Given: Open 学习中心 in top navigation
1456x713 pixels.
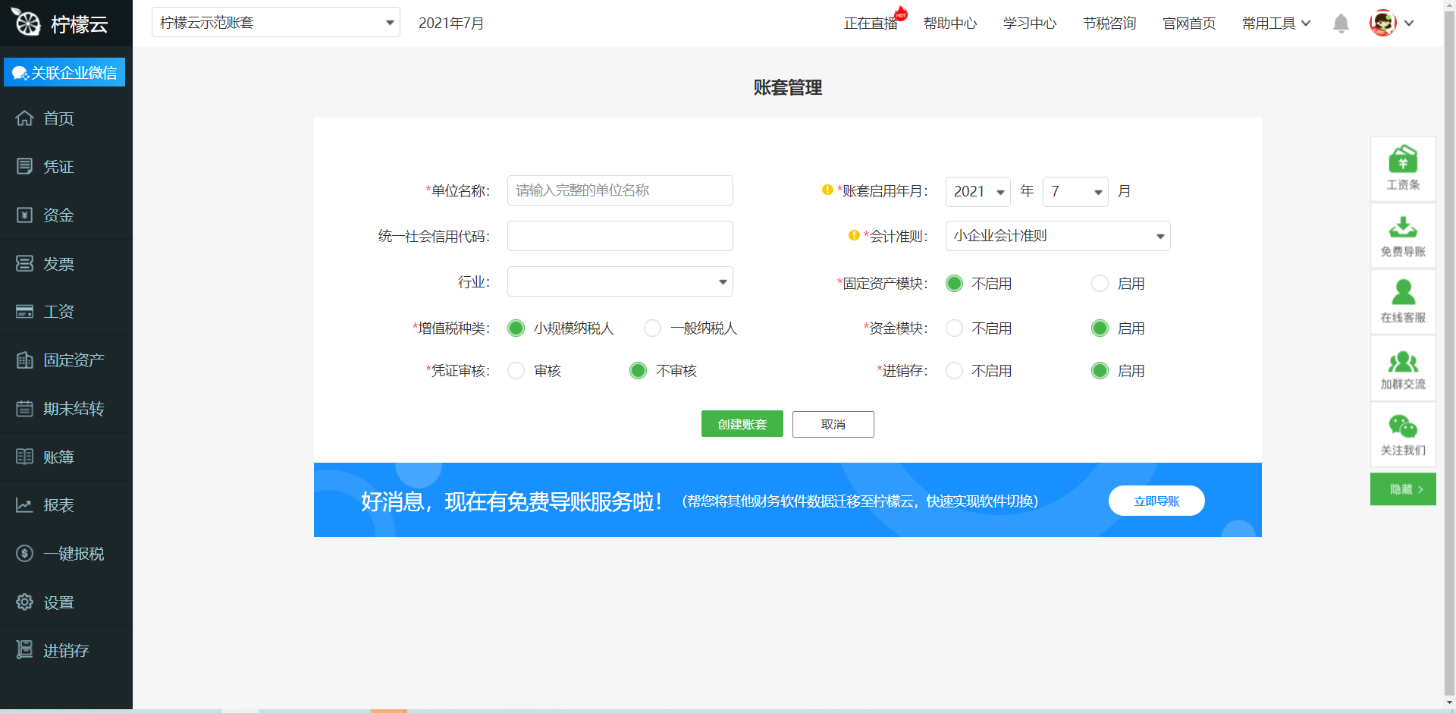Looking at the screenshot, I should coord(1030,24).
